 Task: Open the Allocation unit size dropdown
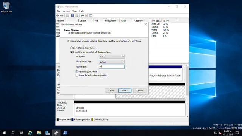[x=112, y=62]
